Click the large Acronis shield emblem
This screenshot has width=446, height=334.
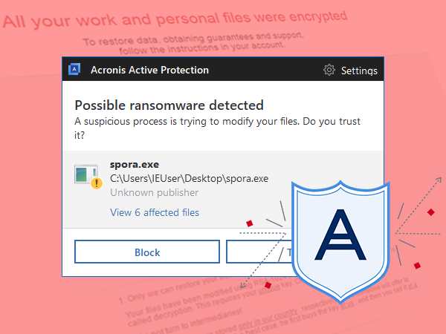click(340, 241)
